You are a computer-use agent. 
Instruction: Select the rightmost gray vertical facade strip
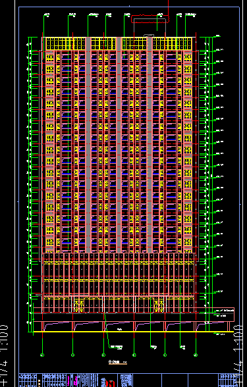[x=150, y=145]
